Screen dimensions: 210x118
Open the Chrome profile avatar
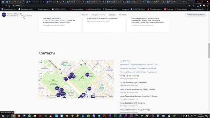click(x=204, y=6)
